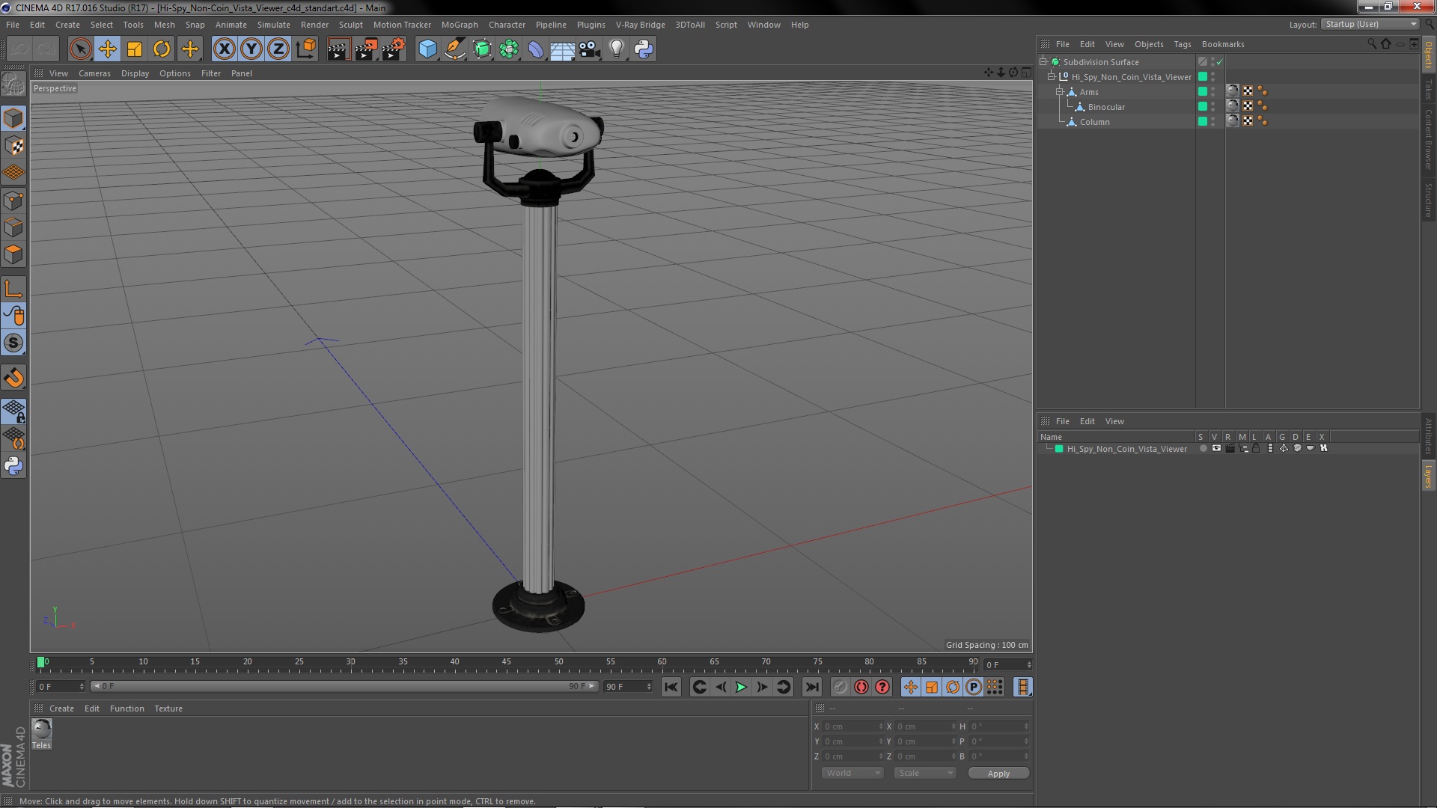Go to start of animation

click(x=671, y=687)
